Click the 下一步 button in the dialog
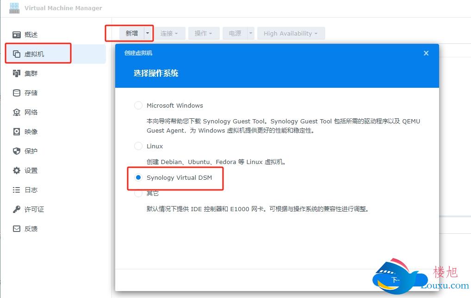471x298 pixels. pyautogui.click(x=399, y=280)
